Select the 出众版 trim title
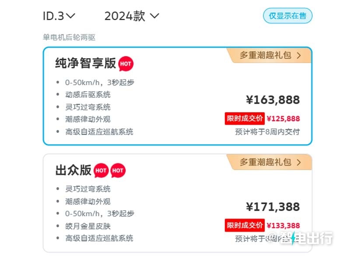The height and width of the screenshot is (257, 350). click(73, 170)
